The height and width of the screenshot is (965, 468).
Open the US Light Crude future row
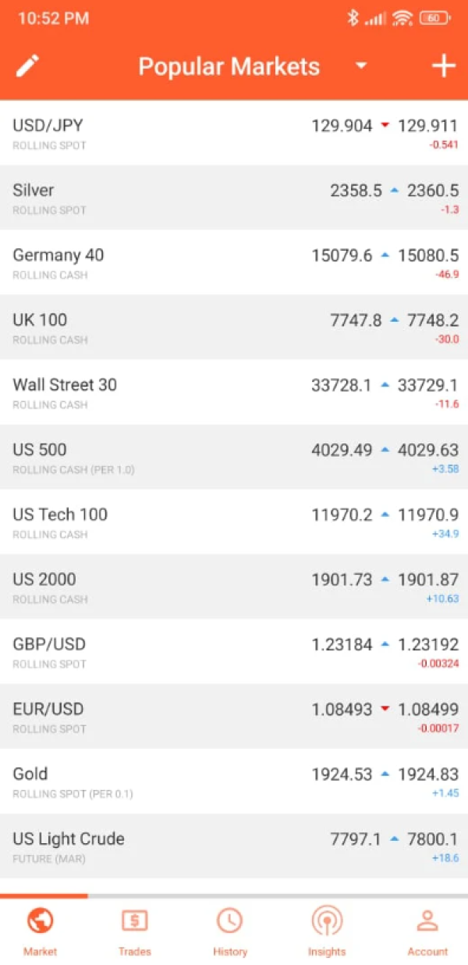pyautogui.click(x=156, y=846)
